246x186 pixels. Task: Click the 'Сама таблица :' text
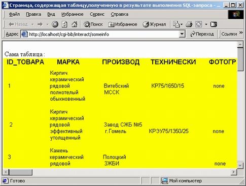(x=25, y=54)
